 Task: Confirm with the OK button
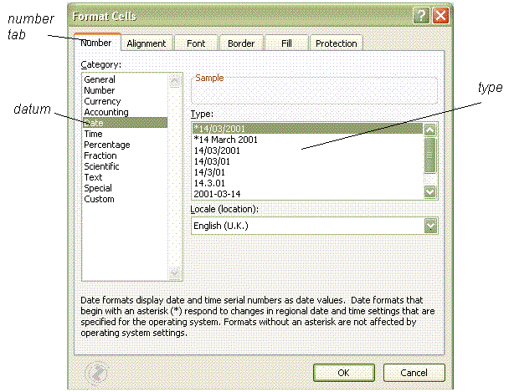tap(343, 372)
